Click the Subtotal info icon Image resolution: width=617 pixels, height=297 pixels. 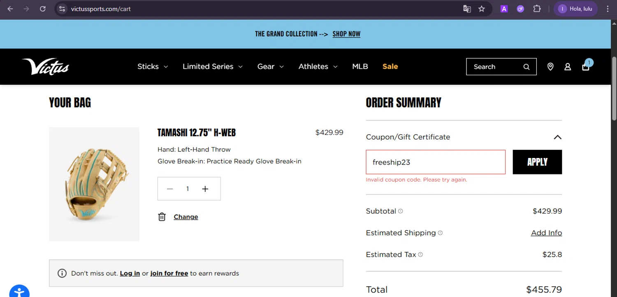(401, 211)
